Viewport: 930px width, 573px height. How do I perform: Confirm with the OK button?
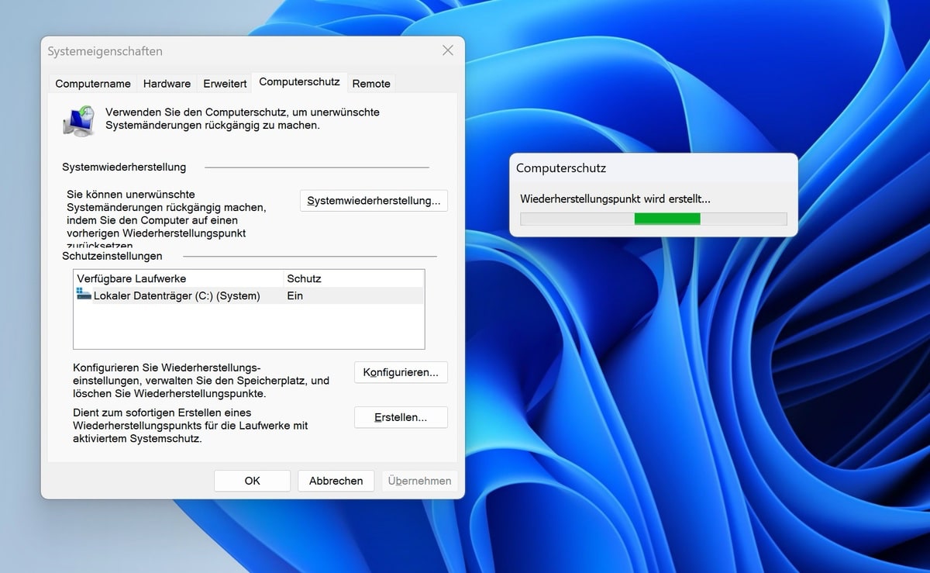pos(252,481)
